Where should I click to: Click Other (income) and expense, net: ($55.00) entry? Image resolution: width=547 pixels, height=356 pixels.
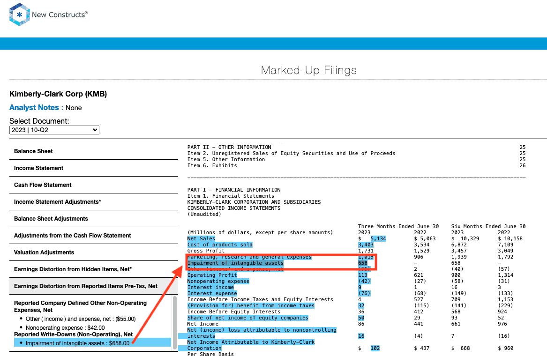coord(81,319)
